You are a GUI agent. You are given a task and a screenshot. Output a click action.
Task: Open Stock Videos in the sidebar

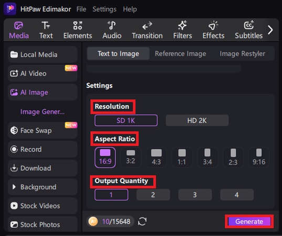pyautogui.click(x=43, y=206)
